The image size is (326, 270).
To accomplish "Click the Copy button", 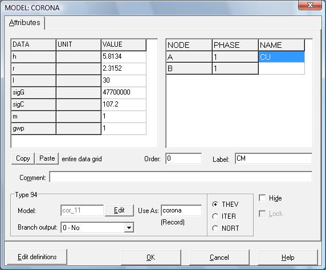I will tap(23, 158).
